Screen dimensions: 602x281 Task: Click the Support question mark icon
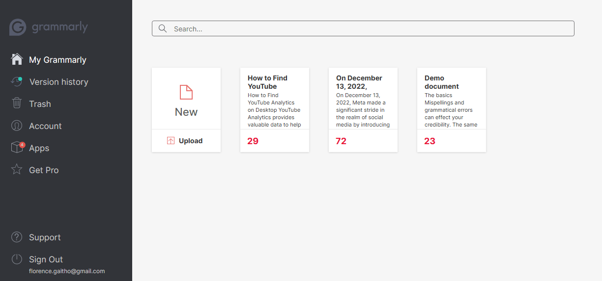tap(17, 237)
